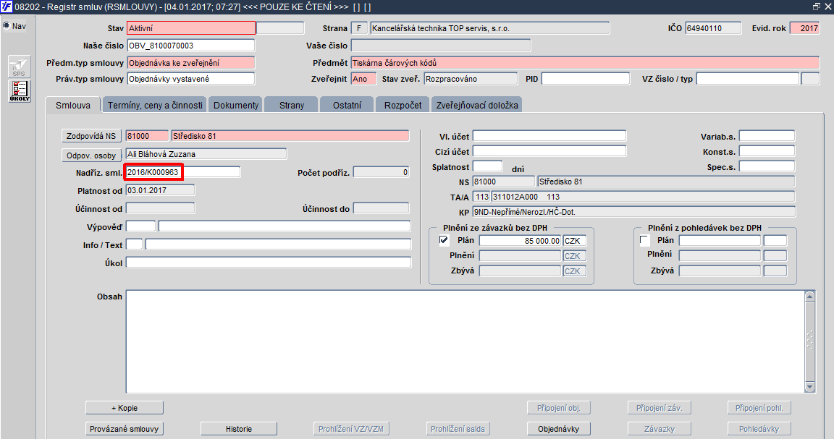Open the Dokumenty tab
Image resolution: width=834 pixels, height=439 pixels.
[x=235, y=105]
